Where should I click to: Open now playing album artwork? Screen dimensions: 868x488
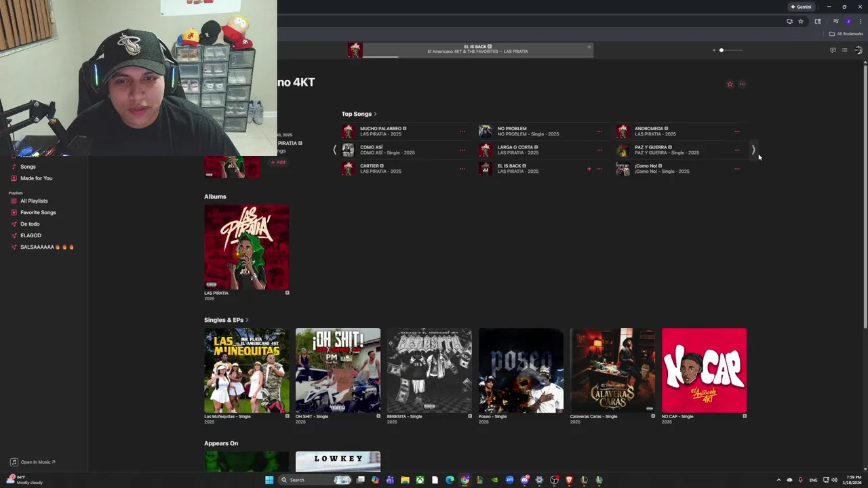[355, 50]
